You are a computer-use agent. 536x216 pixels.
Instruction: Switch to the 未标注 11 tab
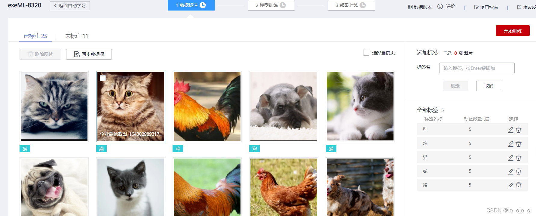point(77,36)
